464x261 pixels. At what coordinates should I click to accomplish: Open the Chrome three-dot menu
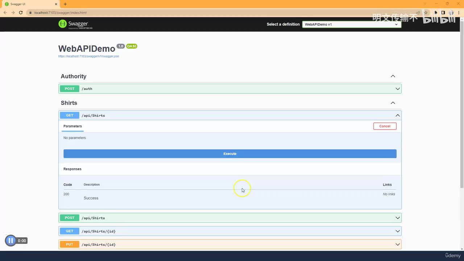459,13
